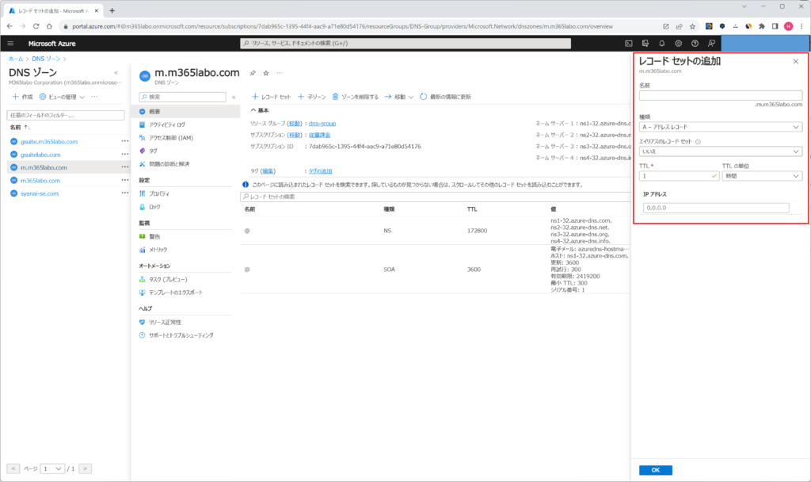Show Azure notifications bell
This screenshot has height=482, width=811.
[661, 44]
